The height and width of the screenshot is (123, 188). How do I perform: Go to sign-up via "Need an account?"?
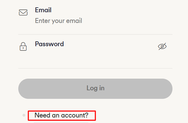click(x=61, y=115)
